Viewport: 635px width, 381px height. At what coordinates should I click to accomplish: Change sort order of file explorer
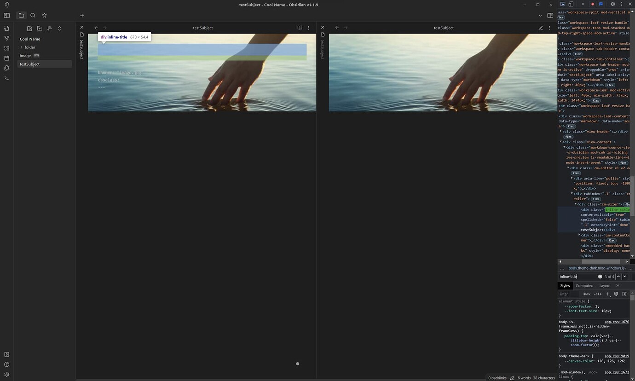click(50, 29)
